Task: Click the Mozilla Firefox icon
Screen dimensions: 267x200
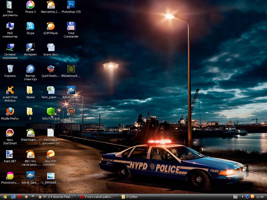Action: point(10,112)
